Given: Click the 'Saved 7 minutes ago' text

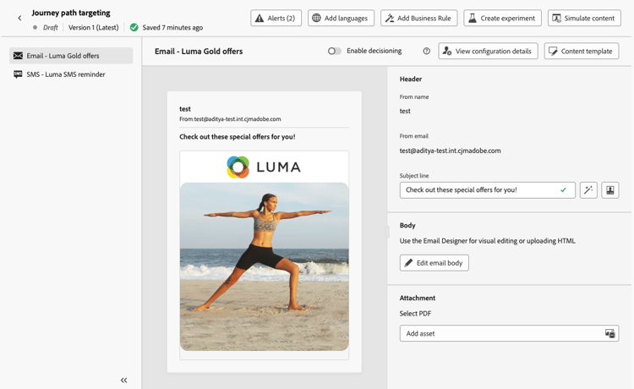Looking at the screenshot, I should click(x=172, y=28).
